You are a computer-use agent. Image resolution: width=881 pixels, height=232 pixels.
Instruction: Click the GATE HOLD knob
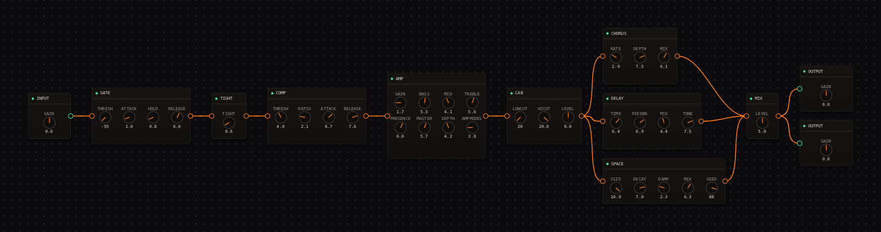click(153, 117)
